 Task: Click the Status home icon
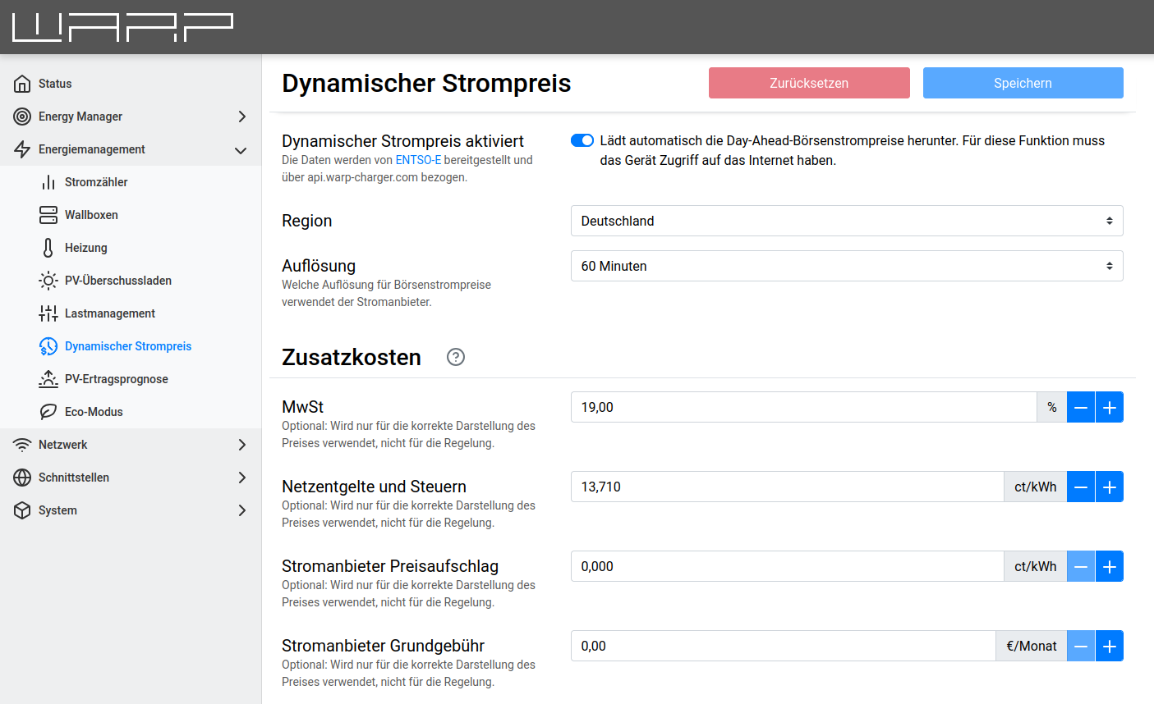pos(22,84)
